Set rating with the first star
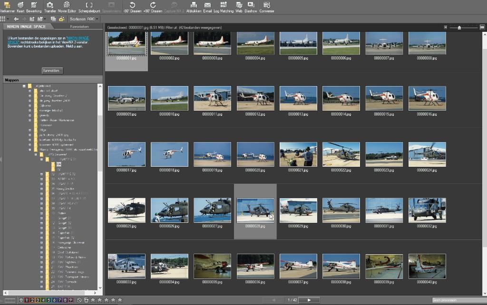 (93, 300)
